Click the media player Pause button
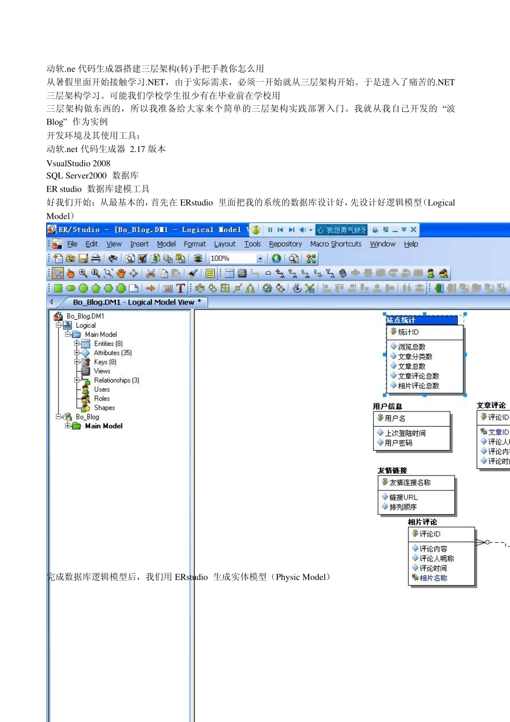The width and height of the screenshot is (510, 722). point(270,230)
